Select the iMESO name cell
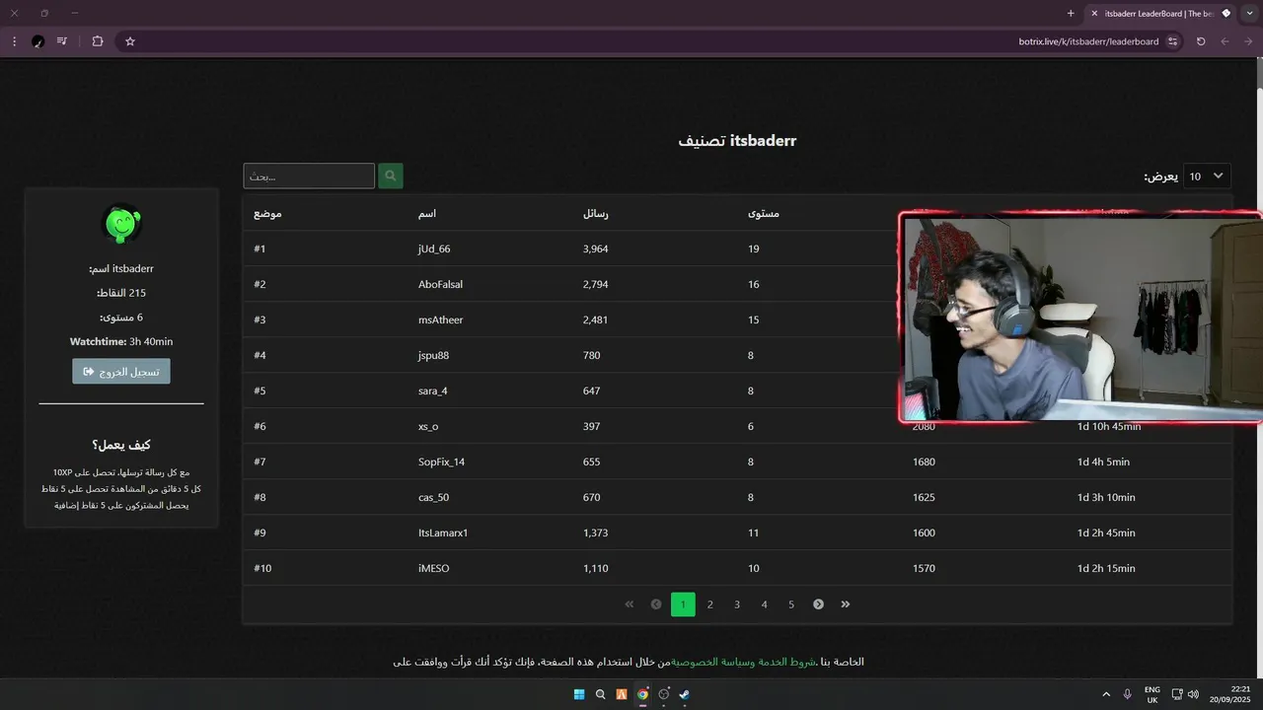 (433, 568)
